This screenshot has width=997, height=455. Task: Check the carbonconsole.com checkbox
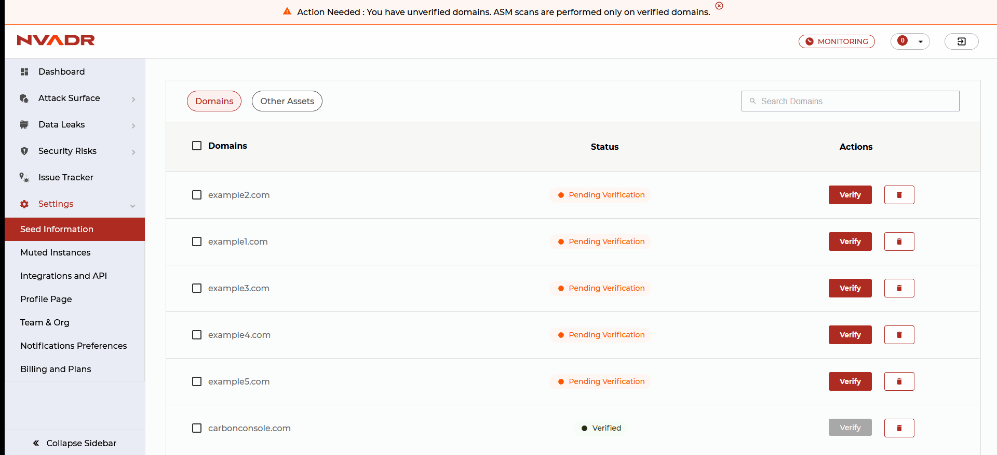[197, 428]
